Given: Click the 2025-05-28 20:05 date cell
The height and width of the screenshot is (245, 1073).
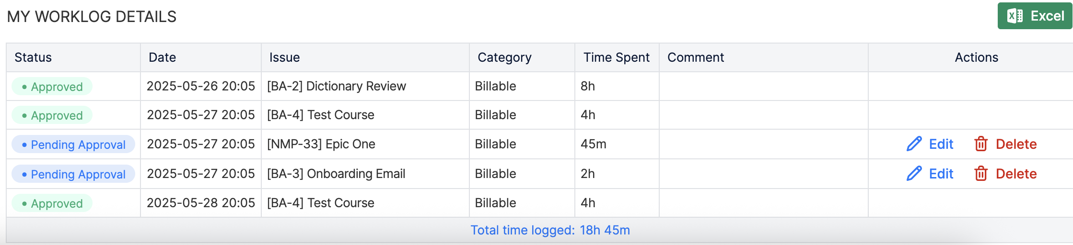Looking at the screenshot, I should coord(200,203).
